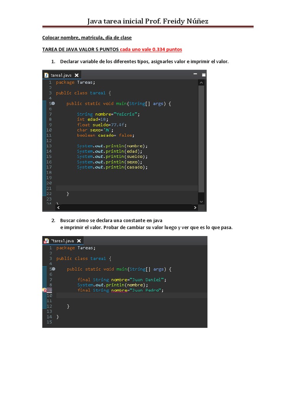The height and width of the screenshot is (395, 296).
Task: Close the second *tarea1.java editor tab
Action: [x=79, y=241]
